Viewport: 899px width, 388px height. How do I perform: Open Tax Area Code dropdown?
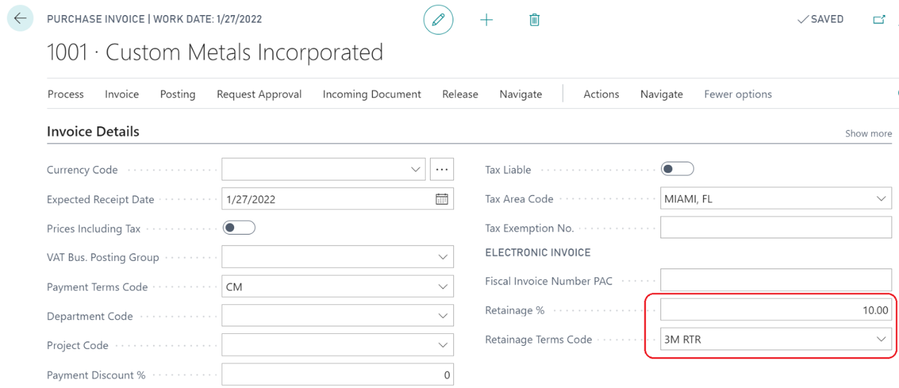pos(882,199)
